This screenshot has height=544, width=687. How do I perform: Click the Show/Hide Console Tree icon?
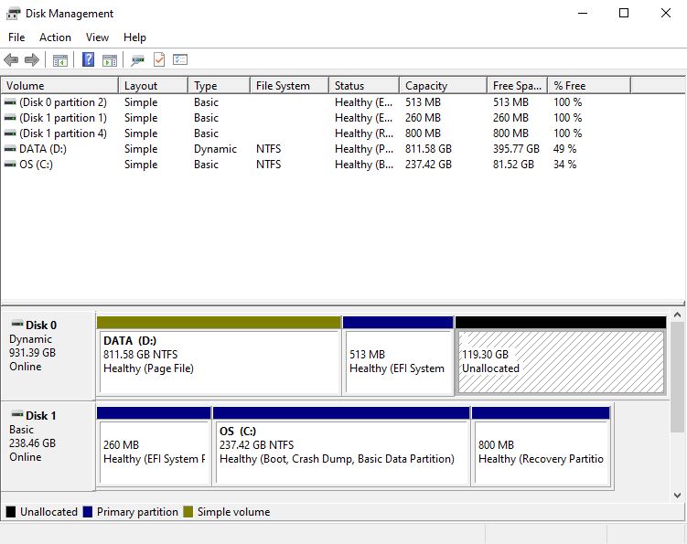60,60
